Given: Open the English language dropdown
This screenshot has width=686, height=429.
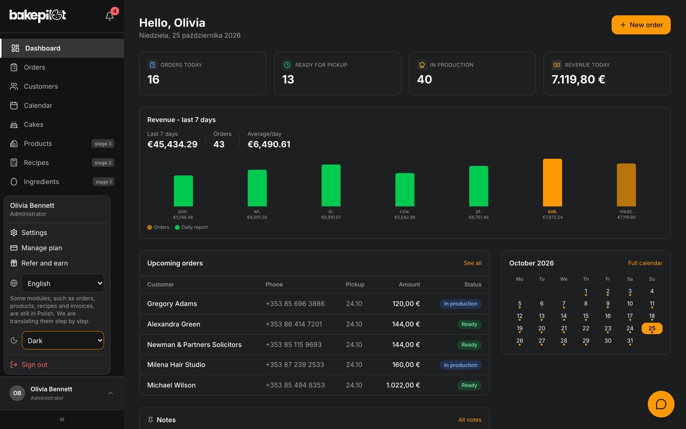Looking at the screenshot, I should click(x=63, y=283).
